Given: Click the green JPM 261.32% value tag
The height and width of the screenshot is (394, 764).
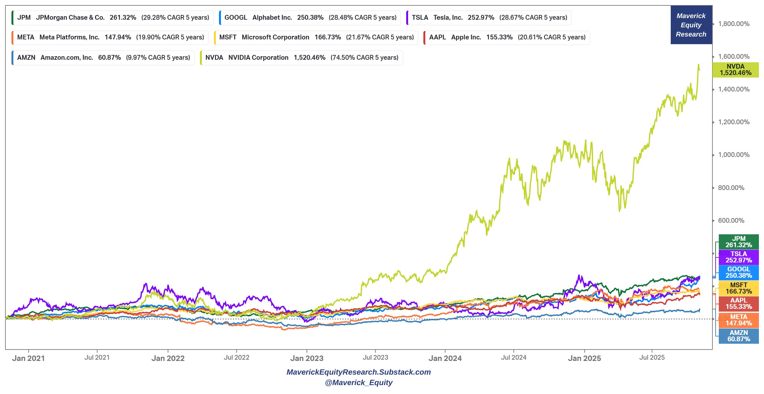Looking at the screenshot, I should (x=739, y=242).
